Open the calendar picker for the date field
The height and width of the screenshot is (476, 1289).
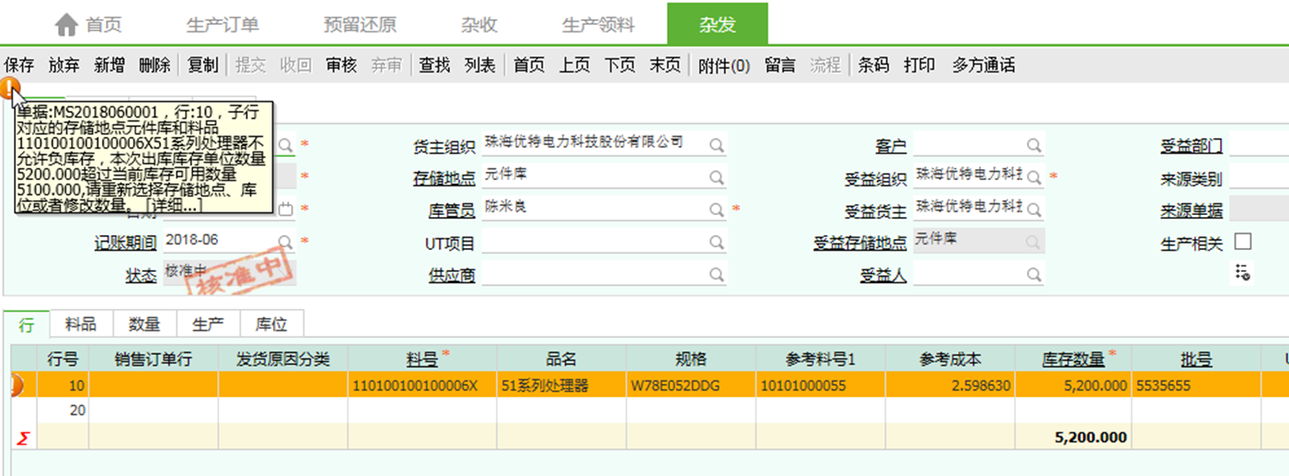tap(286, 210)
